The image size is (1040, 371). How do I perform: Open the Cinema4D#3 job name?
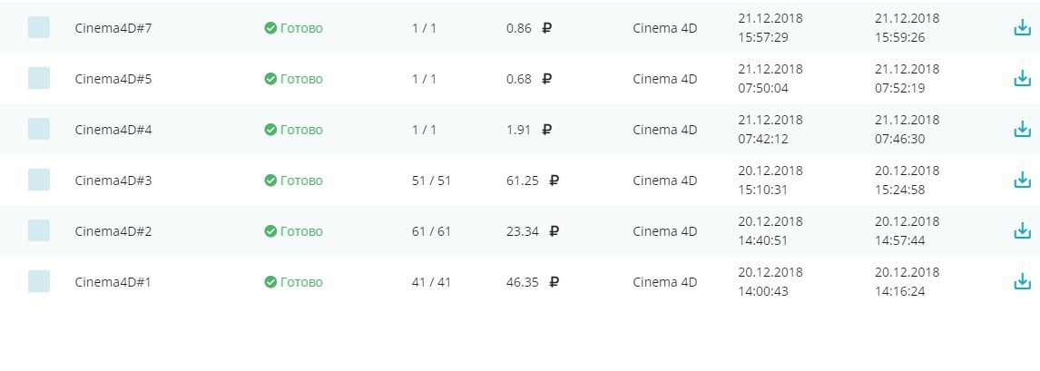(x=113, y=181)
